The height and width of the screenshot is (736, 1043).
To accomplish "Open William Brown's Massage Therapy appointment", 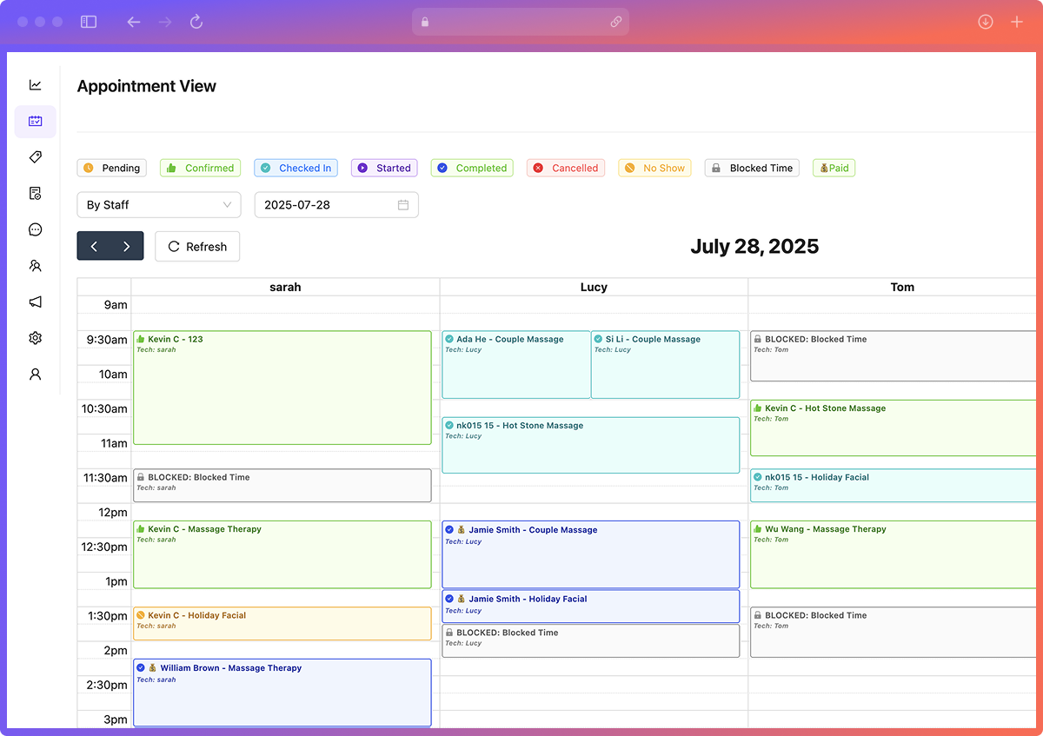I will coord(282,693).
